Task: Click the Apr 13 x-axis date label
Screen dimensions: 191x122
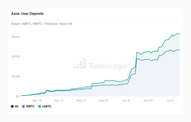Action: [37, 101]
